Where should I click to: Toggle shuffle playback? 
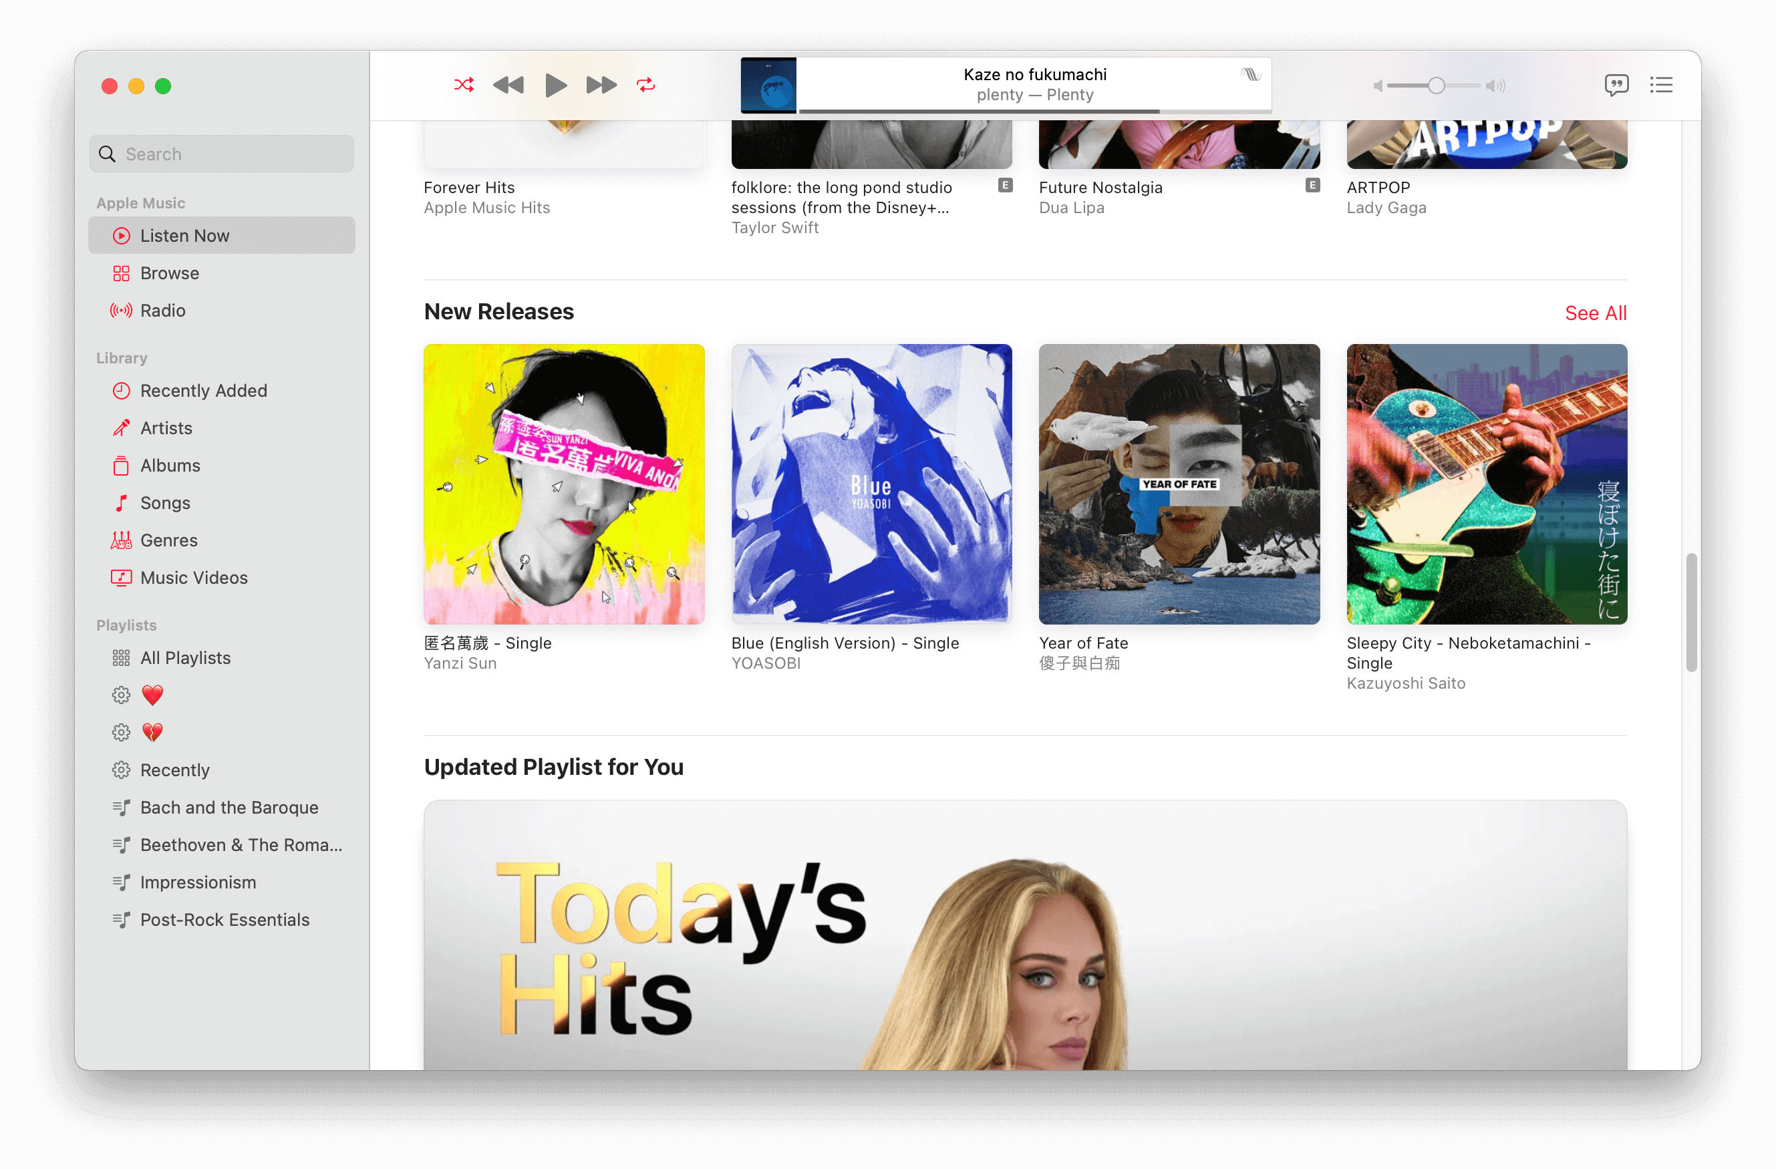(x=464, y=85)
